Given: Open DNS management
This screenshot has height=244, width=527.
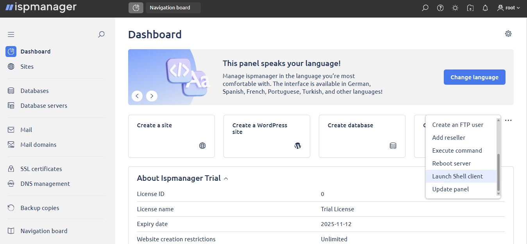Looking at the screenshot, I should [x=45, y=183].
